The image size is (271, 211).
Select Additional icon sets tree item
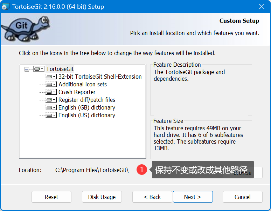click(x=83, y=85)
